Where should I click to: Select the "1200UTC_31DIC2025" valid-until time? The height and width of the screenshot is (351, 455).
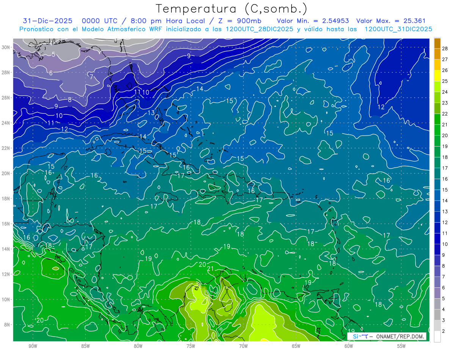(398, 29)
